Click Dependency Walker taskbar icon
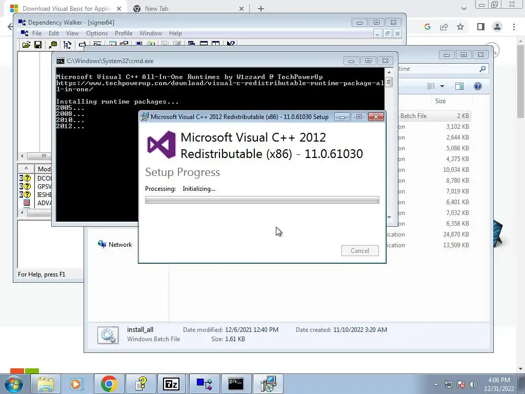The width and height of the screenshot is (525, 394). pos(204,384)
